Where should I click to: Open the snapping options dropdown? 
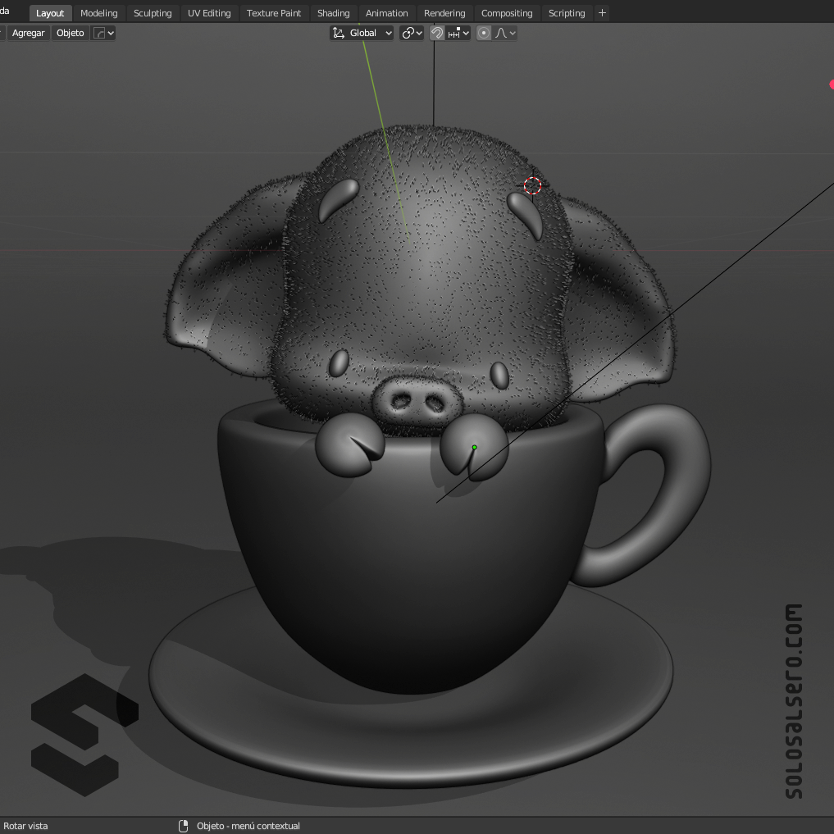pos(459,33)
